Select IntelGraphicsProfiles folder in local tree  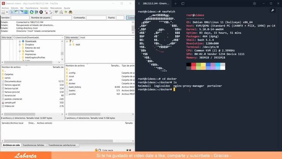[35, 57]
